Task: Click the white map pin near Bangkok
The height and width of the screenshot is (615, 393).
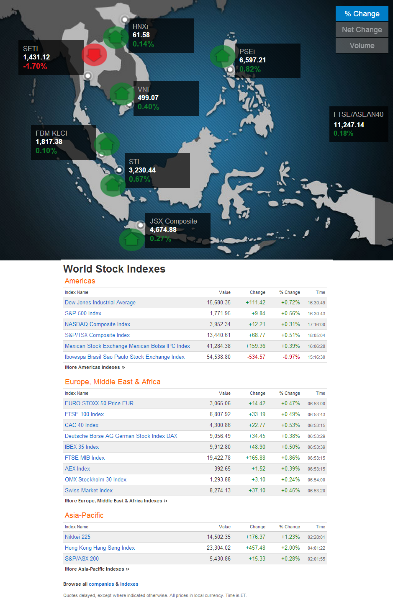Action: 87,76
